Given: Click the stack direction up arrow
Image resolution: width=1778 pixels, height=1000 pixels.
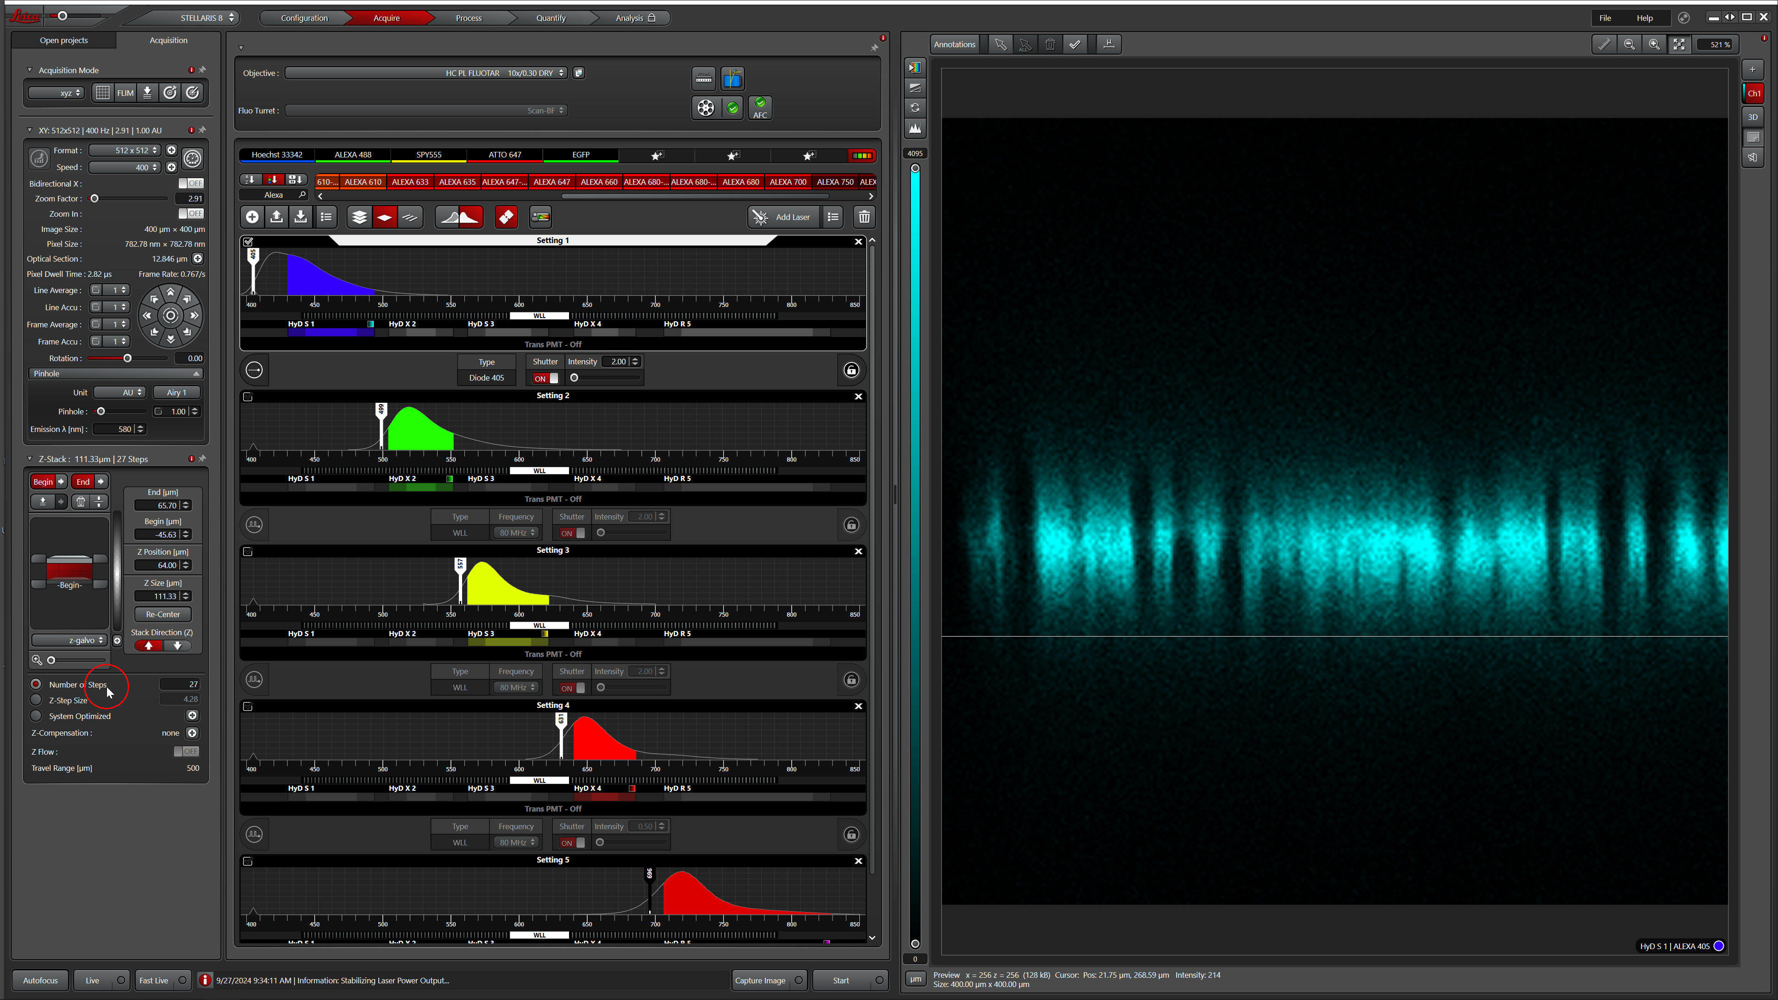Looking at the screenshot, I should pyautogui.click(x=148, y=646).
